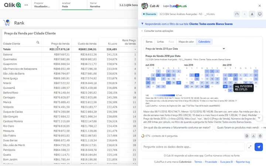The width and height of the screenshot is (266, 166).
Task: Open the Narrar Narrativa menu
Action: pos(101,5)
